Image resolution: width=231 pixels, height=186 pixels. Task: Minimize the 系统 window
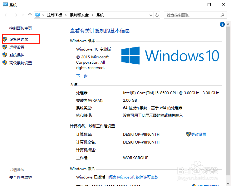tap(195, 5)
